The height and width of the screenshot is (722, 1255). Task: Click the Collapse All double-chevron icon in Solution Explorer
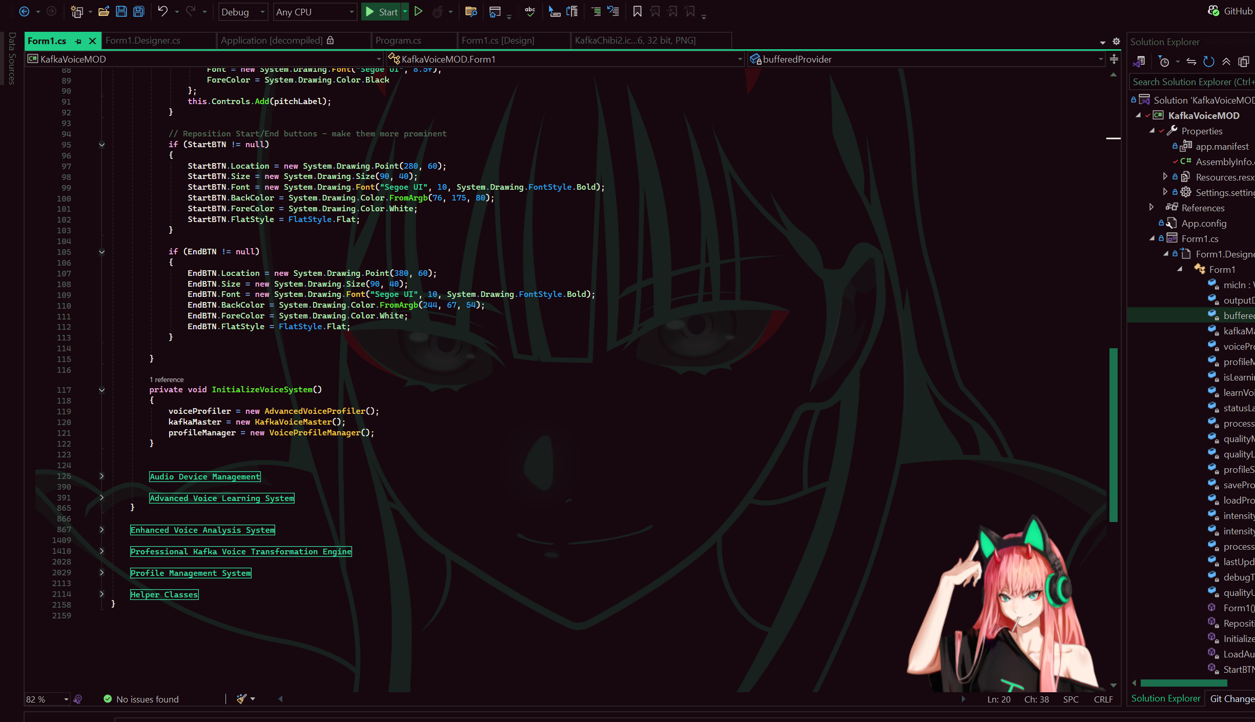pyautogui.click(x=1226, y=62)
